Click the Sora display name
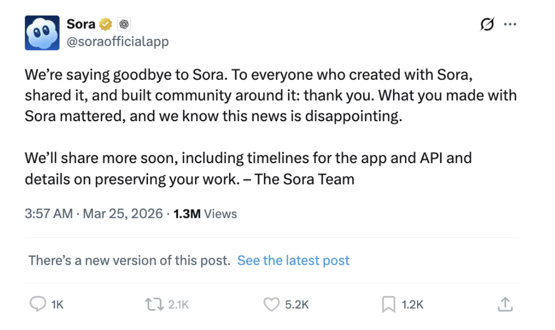The height and width of the screenshot is (330, 555). point(81,24)
